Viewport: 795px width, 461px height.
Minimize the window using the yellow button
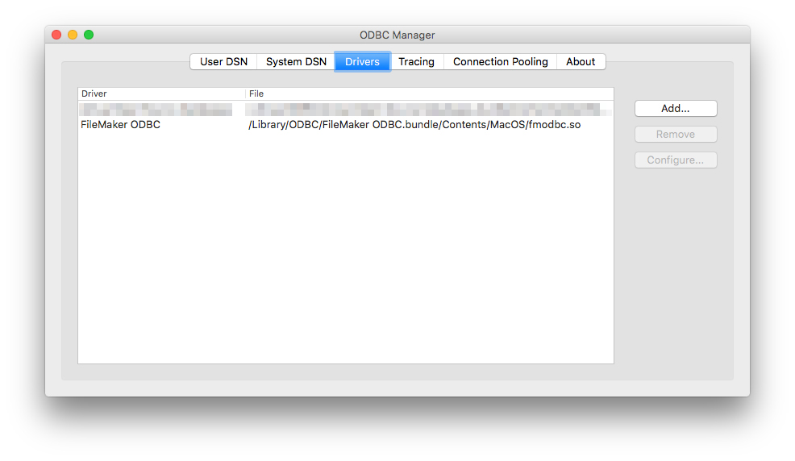[73, 35]
